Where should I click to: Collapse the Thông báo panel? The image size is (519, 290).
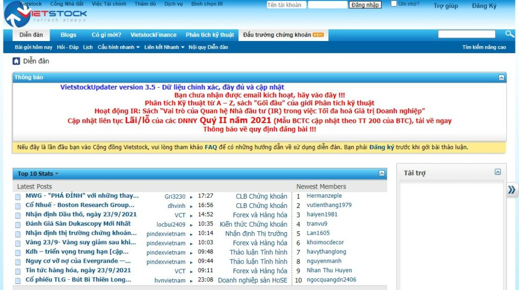[x=501, y=78]
